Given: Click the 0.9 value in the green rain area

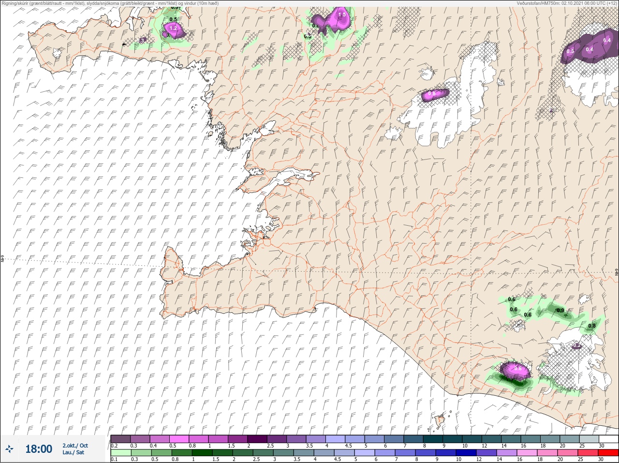Looking at the screenshot, I should [x=560, y=310].
